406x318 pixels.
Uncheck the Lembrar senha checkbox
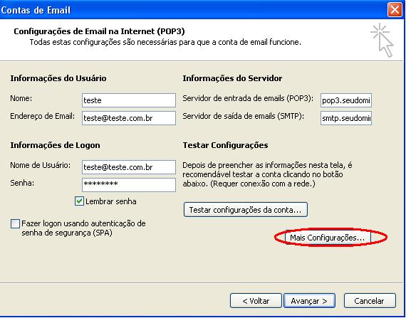(79, 201)
